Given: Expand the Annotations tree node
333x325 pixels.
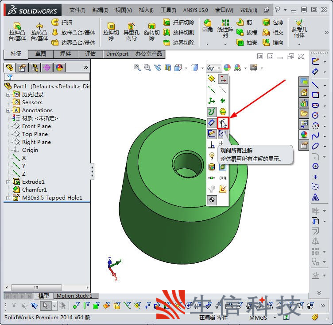Looking at the screenshot, I should (8, 110).
